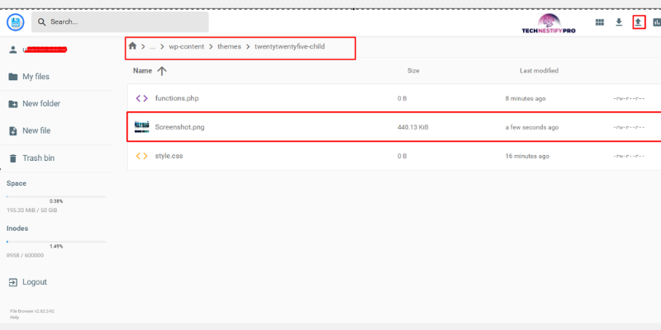The height and width of the screenshot is (330, 661).
Task: Click the magnifier icon in search bar
Action: (42, 22)
